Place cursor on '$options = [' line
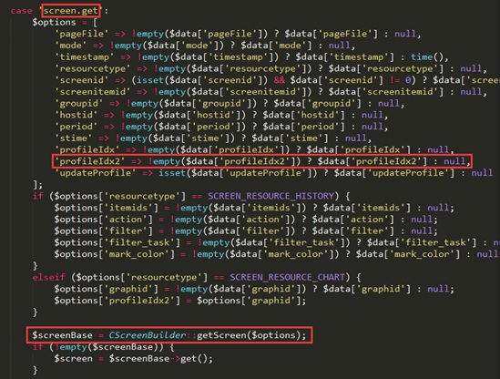This screenshot has width=500, height=379. [x=65, y=23]
